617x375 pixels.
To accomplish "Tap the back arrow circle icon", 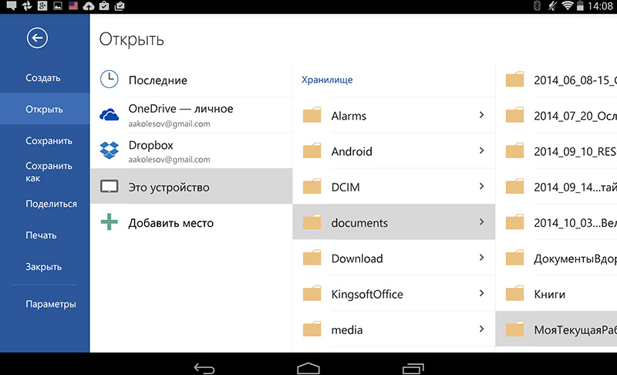I will tap(37, 38).
